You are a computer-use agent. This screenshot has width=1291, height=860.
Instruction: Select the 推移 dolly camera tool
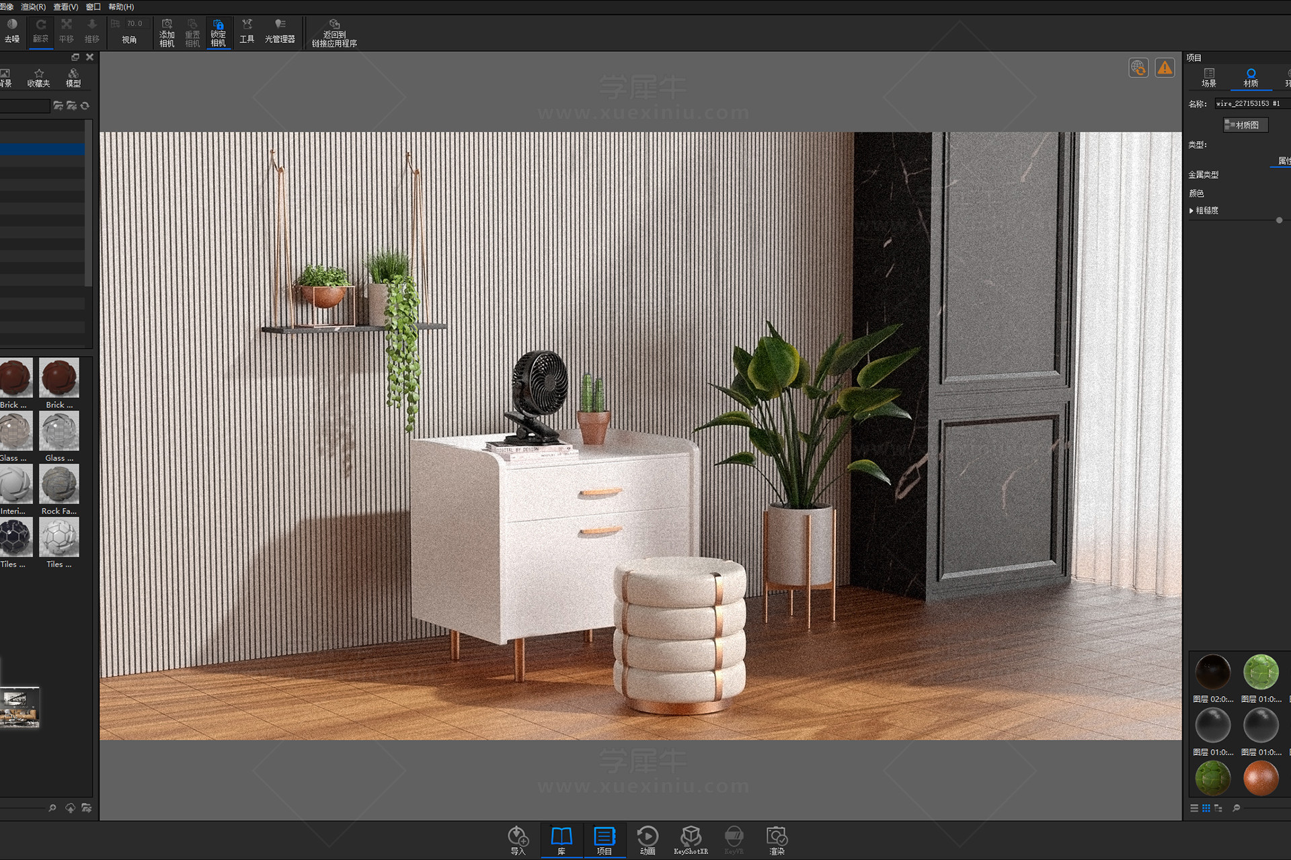(92, 32)
